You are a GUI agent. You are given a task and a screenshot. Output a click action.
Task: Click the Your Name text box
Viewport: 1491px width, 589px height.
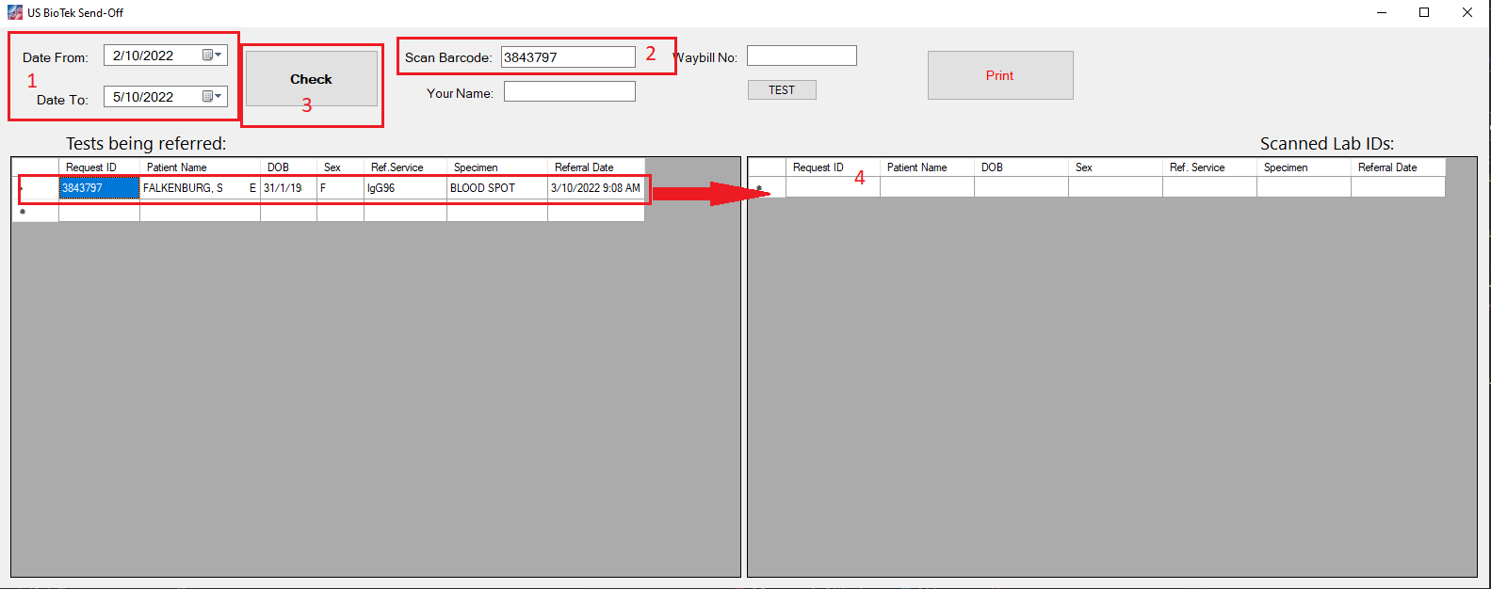point(570,91)
